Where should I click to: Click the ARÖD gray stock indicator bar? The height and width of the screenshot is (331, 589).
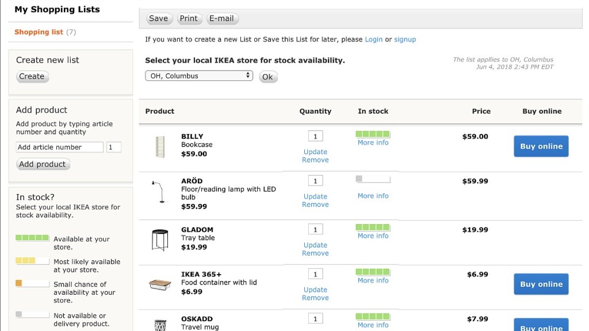[373, 179]
